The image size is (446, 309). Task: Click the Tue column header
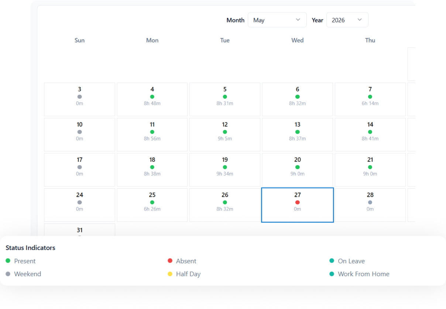coord(225,40)
